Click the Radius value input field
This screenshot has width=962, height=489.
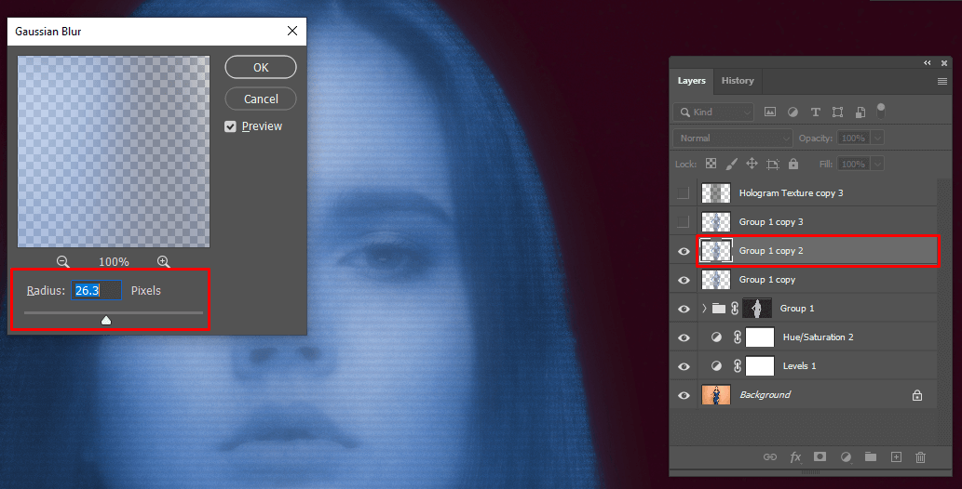coord(96,290)
